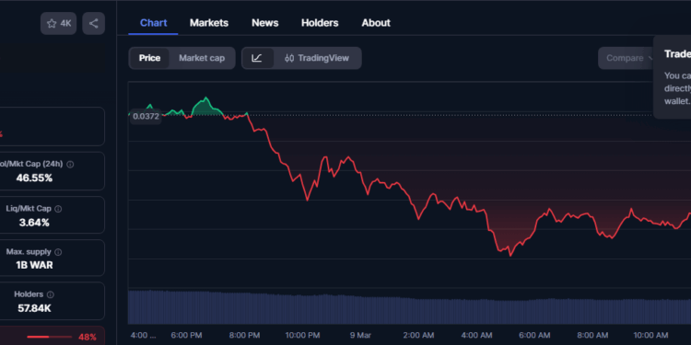Toggle chart to Market cap view
The width and height of the screenshot is (691, 345).
tap(202, 58)
